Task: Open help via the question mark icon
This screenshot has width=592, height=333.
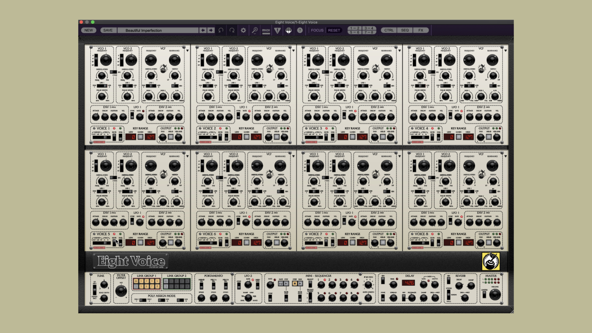Action: 299,30
